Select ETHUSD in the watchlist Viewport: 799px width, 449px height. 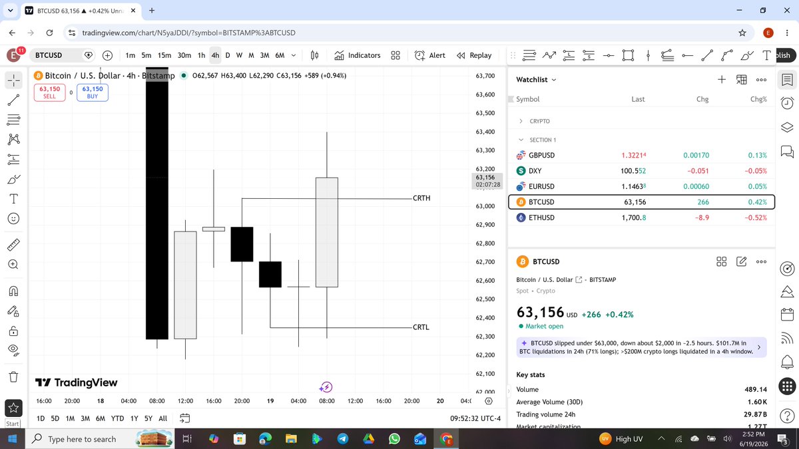point(641,218)
